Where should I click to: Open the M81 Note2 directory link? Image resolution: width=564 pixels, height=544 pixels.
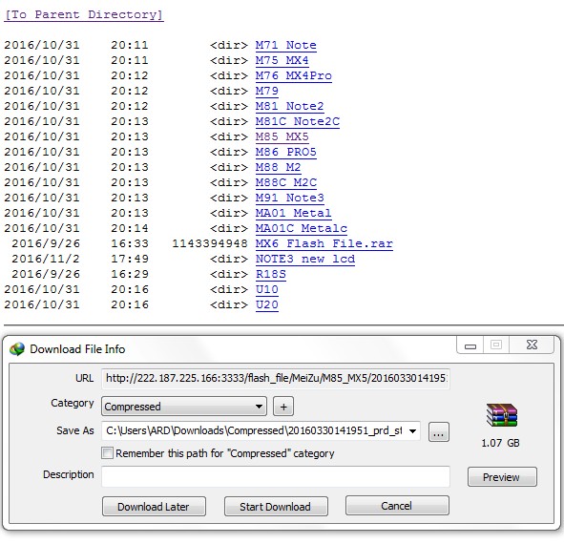click(289, 106)
